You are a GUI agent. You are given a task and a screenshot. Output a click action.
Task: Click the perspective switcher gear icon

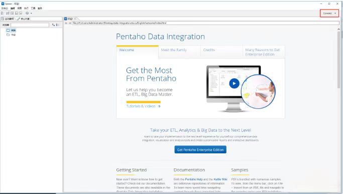27,13
